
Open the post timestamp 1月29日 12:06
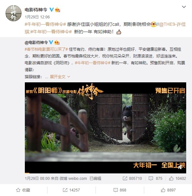pos(37,17)
